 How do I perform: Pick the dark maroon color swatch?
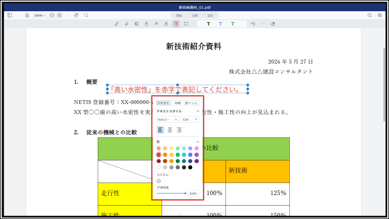point(159,161)
